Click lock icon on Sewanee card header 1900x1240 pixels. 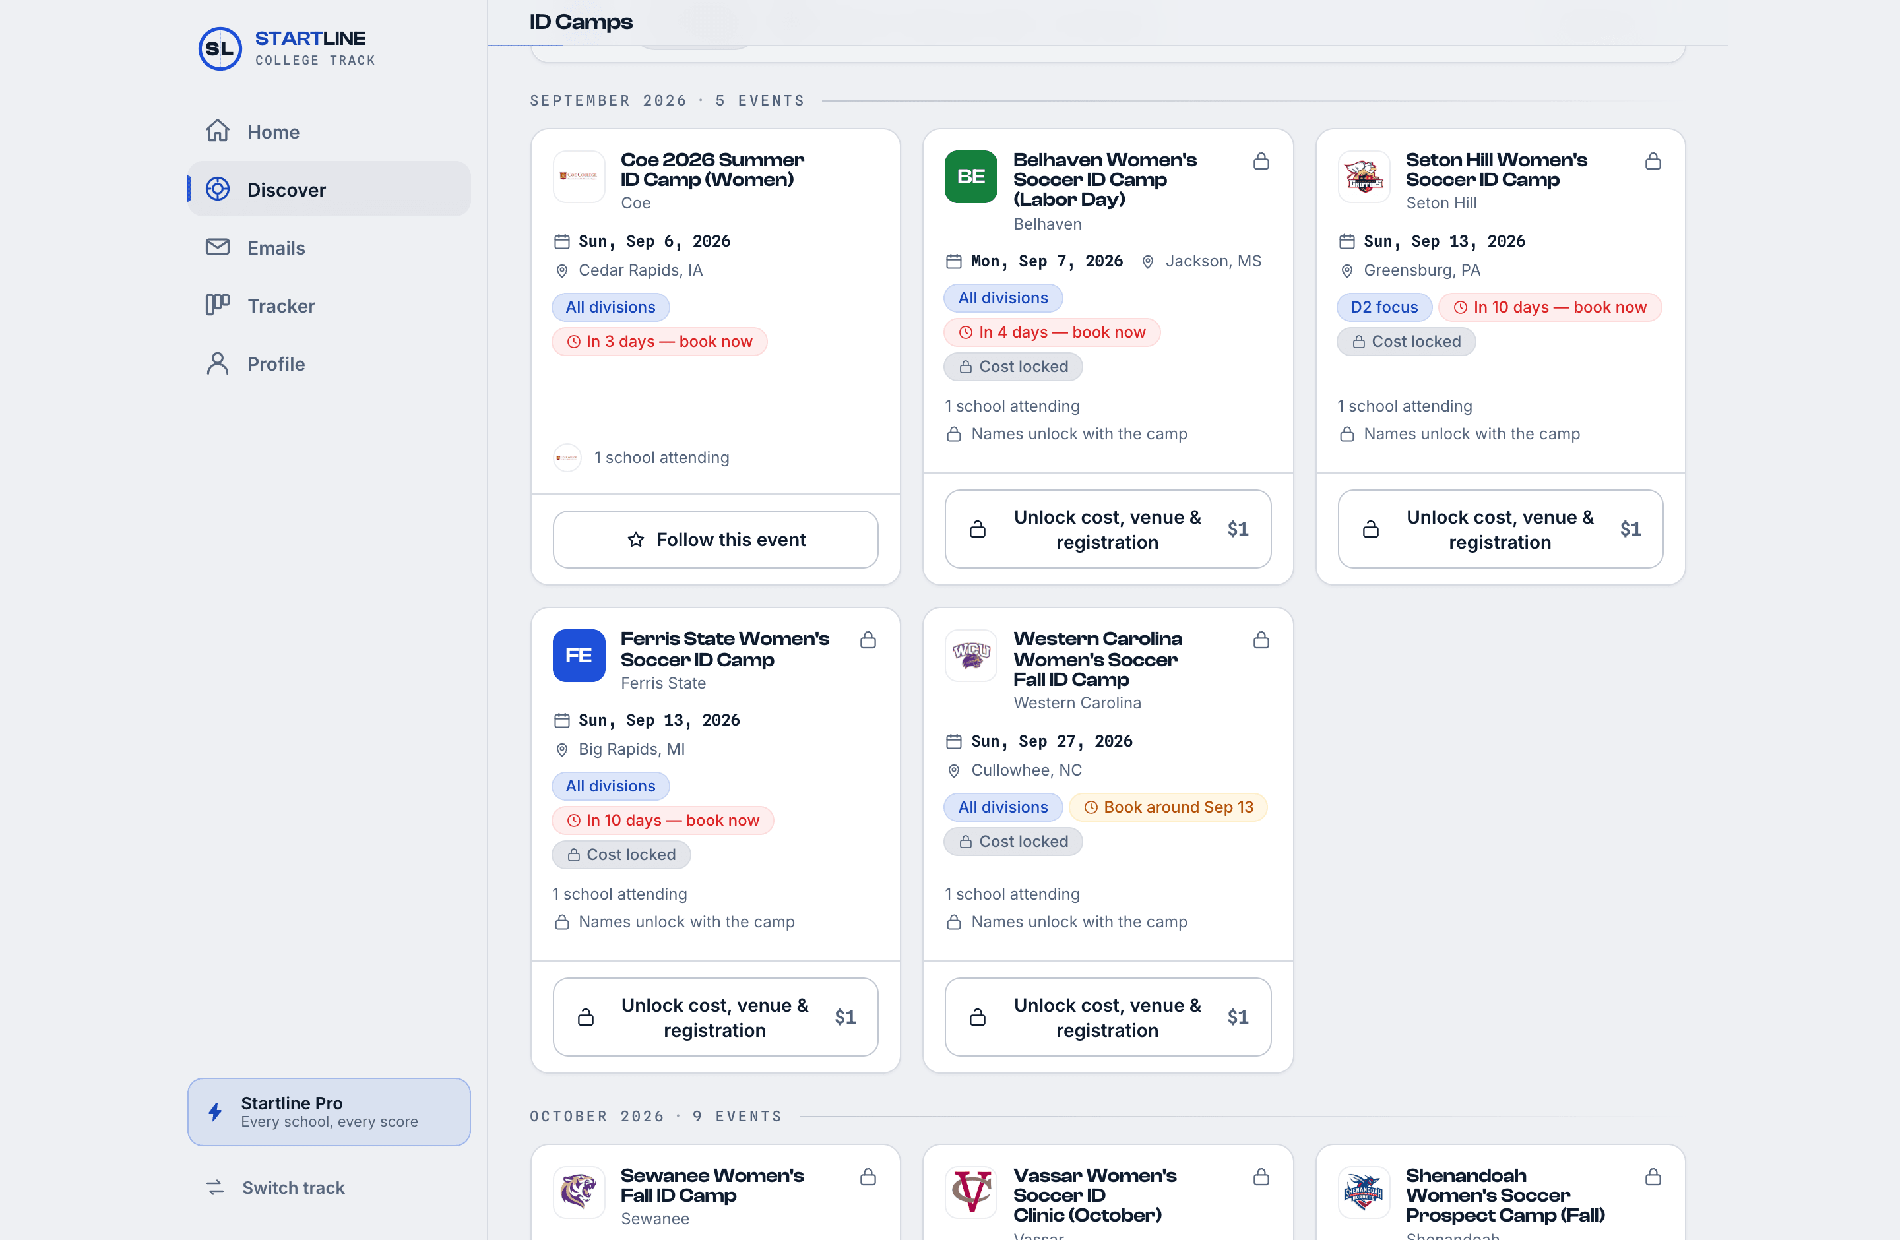(x=869, y=1177)
